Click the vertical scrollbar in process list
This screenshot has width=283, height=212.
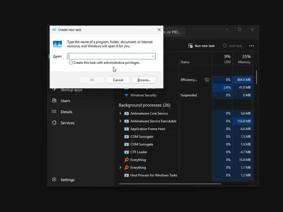click(x=256, y=77)
